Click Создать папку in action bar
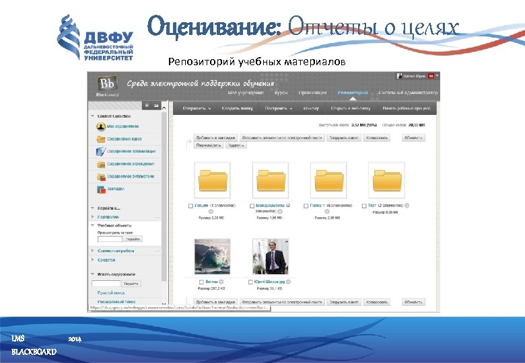The width and height of the screenshot is (525, 363). tap(238, 108)
